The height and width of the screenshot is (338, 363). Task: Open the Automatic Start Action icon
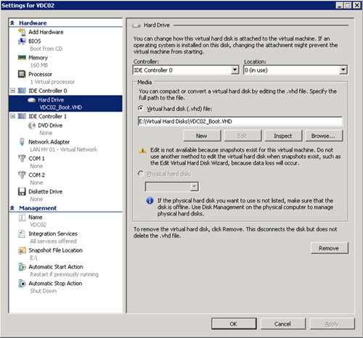22,267
